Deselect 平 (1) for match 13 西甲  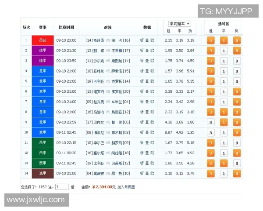point(224,163)
